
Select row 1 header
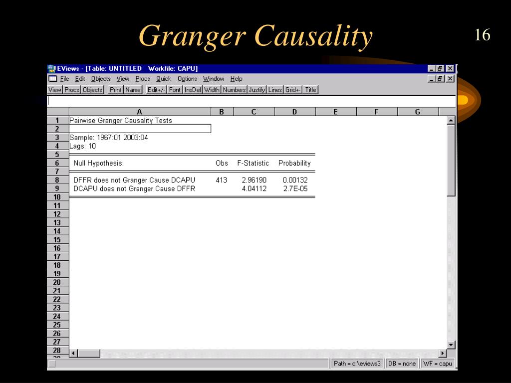point(58,121)
